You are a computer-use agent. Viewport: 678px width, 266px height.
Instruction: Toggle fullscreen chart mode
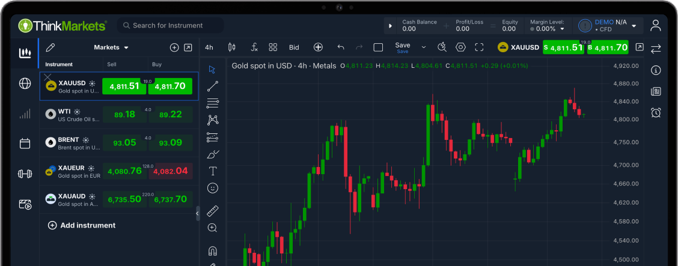coord(479,47)
